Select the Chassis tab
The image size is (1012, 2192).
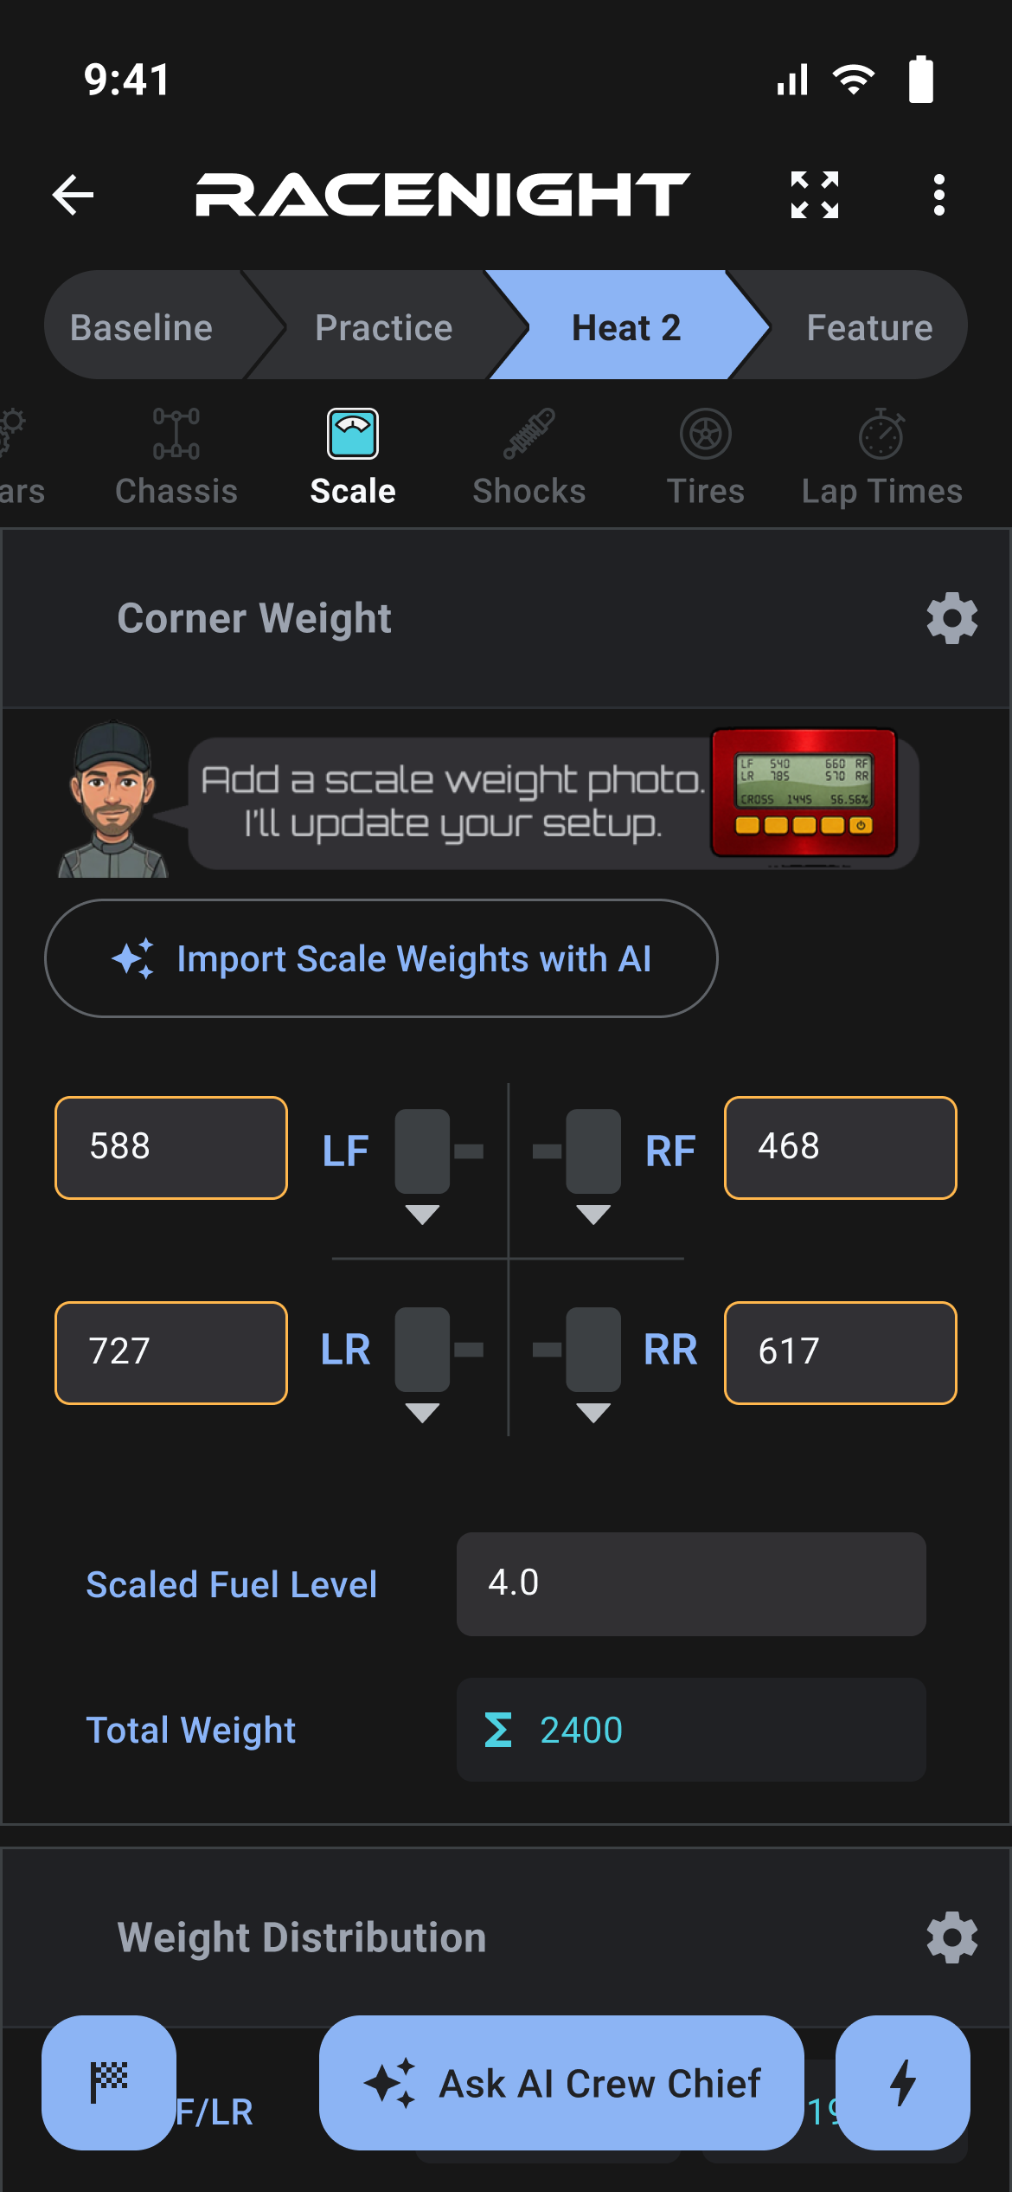point(176,457)
